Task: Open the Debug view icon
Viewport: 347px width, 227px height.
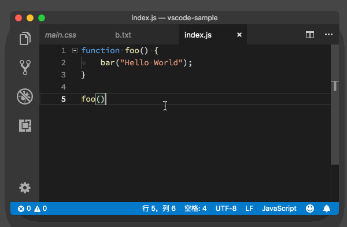Action: coord(25,96)
